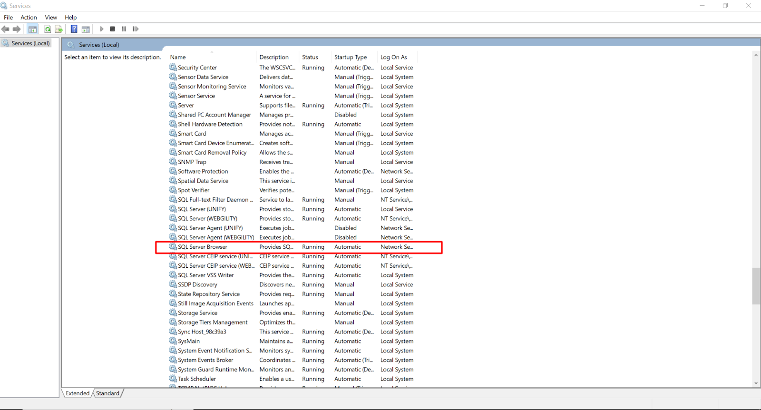Toggle the Show/Hide Console Tree icon
The width and height of the screenshot is (761, 410).
(32, 29)
